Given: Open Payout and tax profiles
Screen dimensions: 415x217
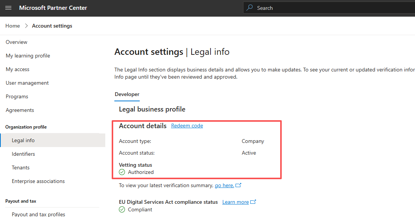Looking at the screenshot, I should pos(38,214).
